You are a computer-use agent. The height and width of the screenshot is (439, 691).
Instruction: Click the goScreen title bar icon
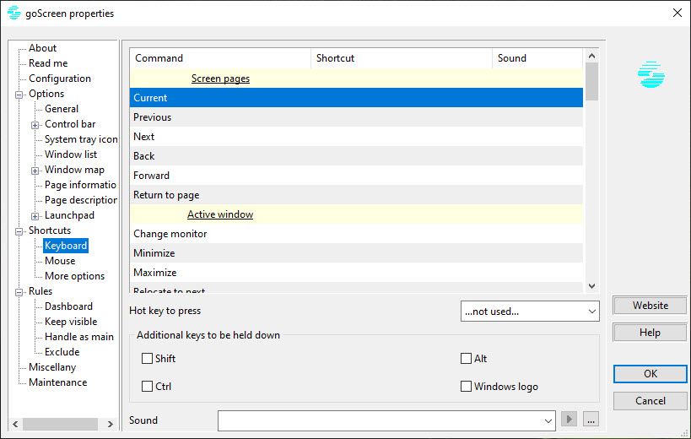pos(14,13)
